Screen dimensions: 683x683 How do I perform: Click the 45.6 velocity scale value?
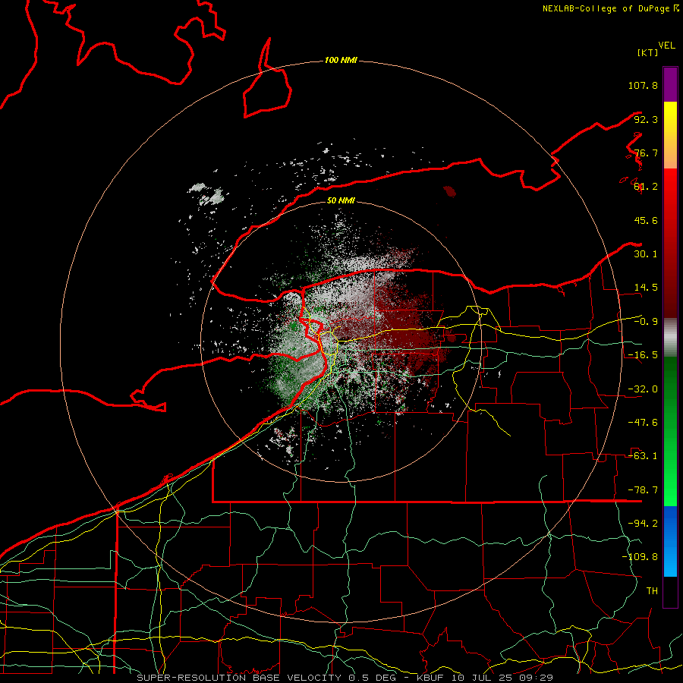tap(646, 220)
